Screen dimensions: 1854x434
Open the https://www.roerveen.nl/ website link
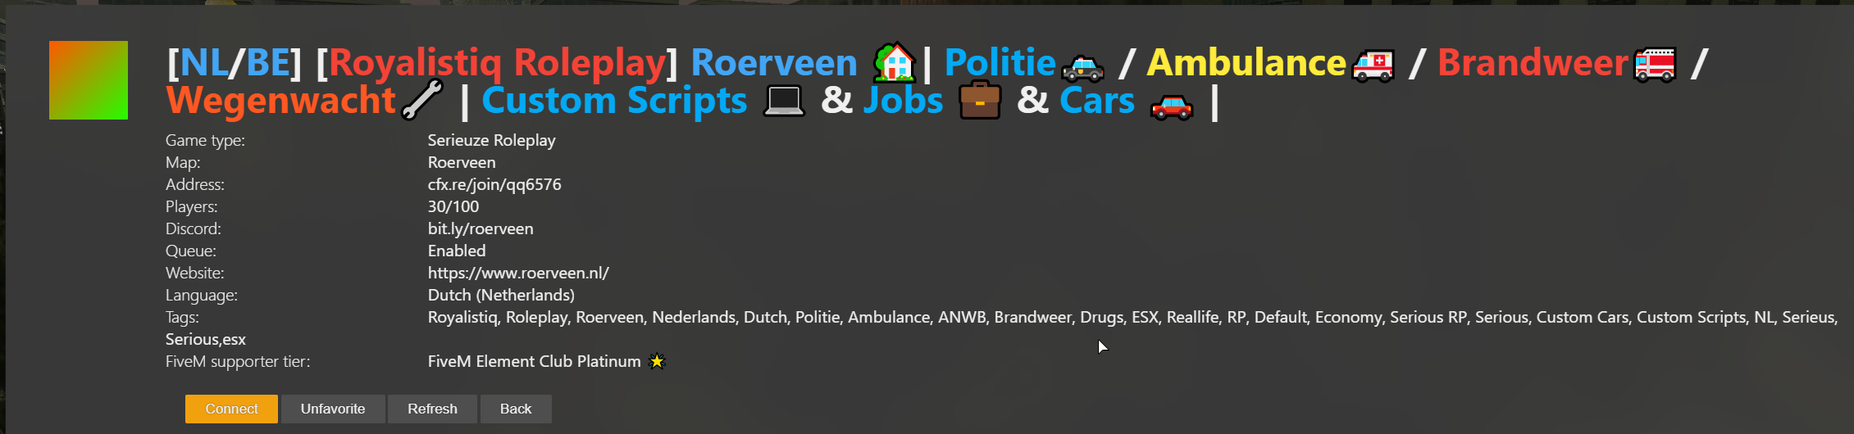(x=518, y=273)
